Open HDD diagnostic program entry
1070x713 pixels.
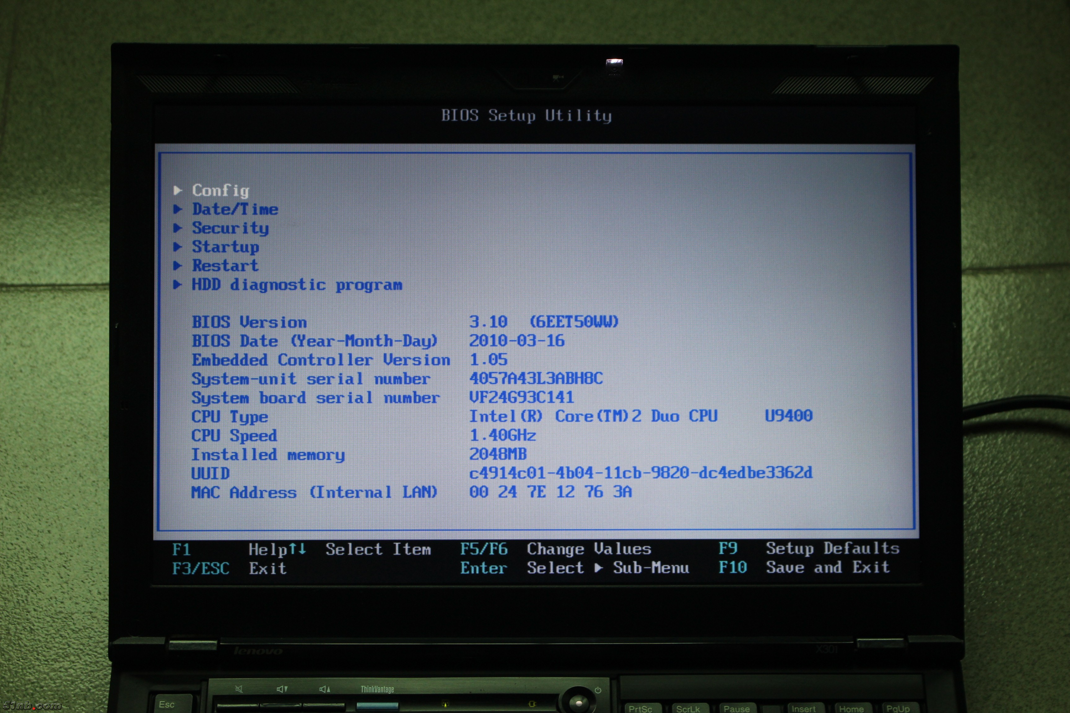[x=297, y=285]
